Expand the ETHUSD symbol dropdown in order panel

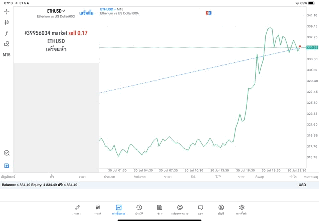point(56,11)
